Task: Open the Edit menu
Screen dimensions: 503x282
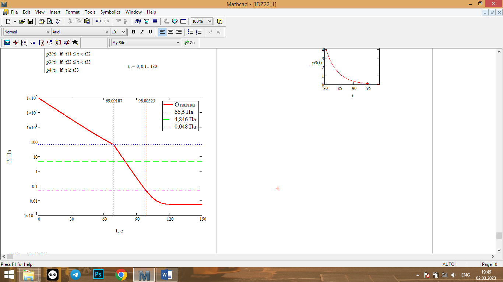Action: 27,12
